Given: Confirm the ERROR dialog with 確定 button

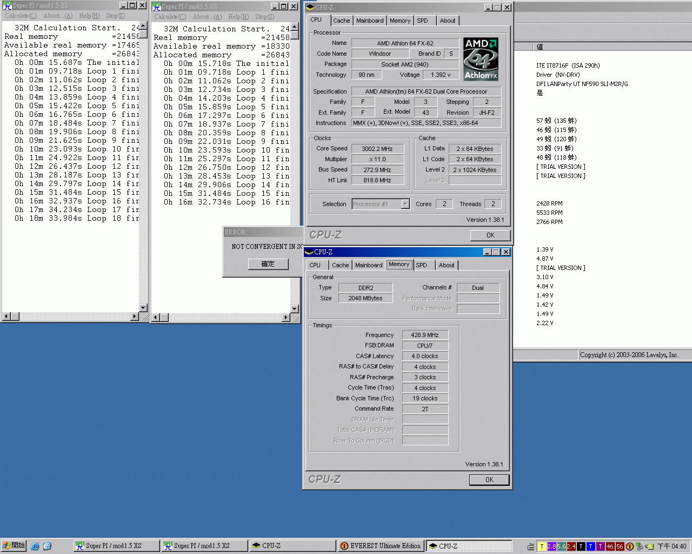Looking at the screenshot, I should tap(268, 264).
